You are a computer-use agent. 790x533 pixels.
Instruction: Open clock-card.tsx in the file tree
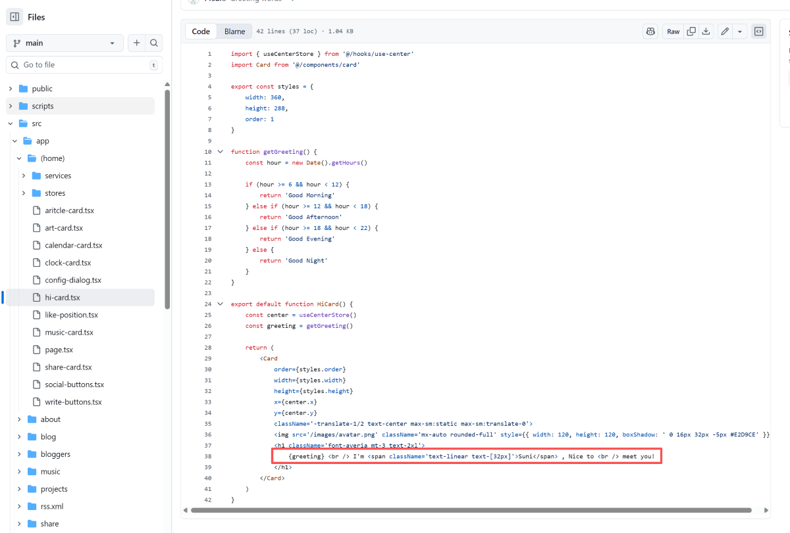[68, 263]
